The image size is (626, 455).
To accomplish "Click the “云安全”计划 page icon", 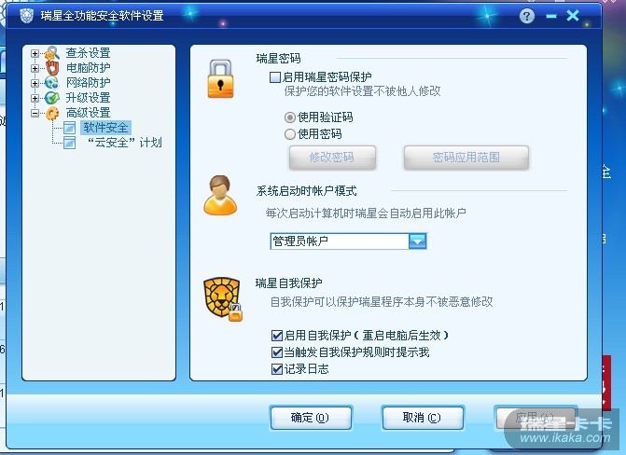I will [69, 143].
